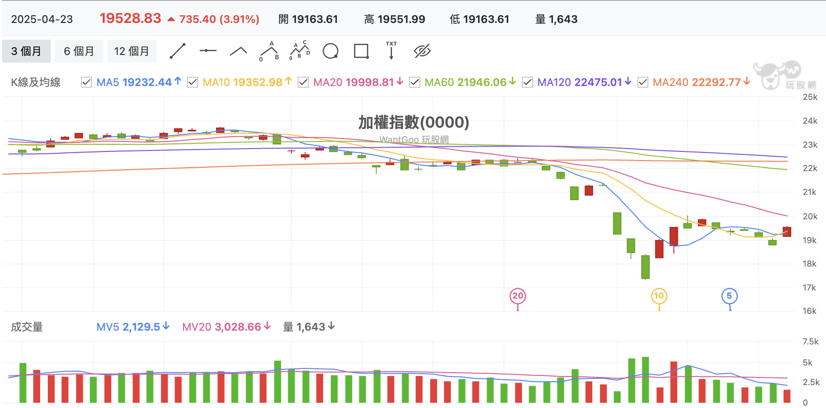Click the yellow 10 marker on chart
Image resolution: width=826 pixels, height=408 pixels.
659,296
